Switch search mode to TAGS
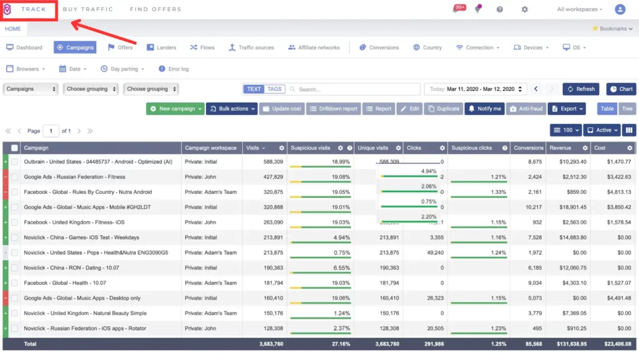 (x=275, y=89)
